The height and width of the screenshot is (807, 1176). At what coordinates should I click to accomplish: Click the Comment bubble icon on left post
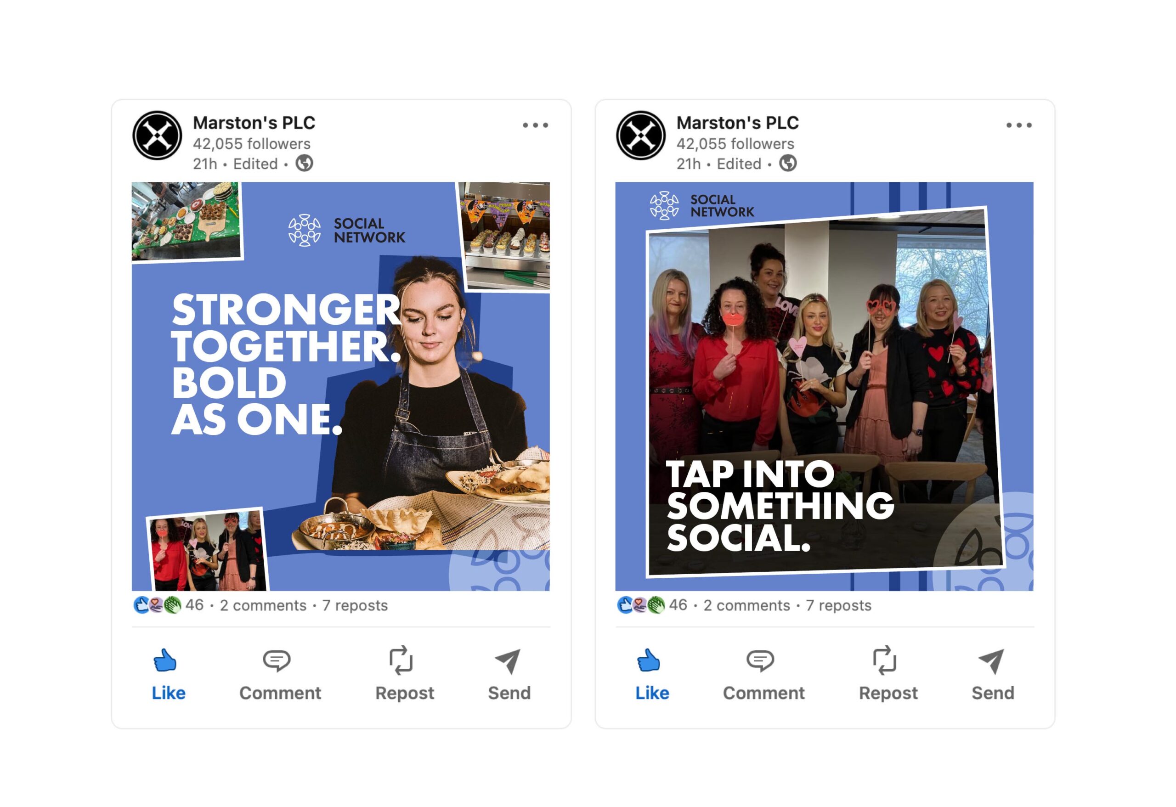point(277,661)
